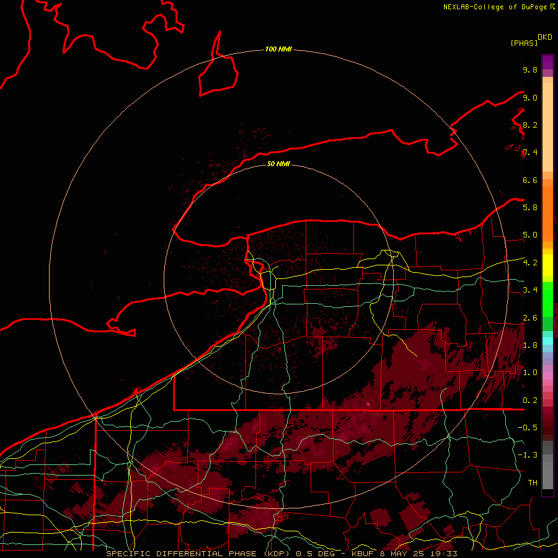Click the 8.2 legend value
558x558 pixels.
[x=530, y=125]
